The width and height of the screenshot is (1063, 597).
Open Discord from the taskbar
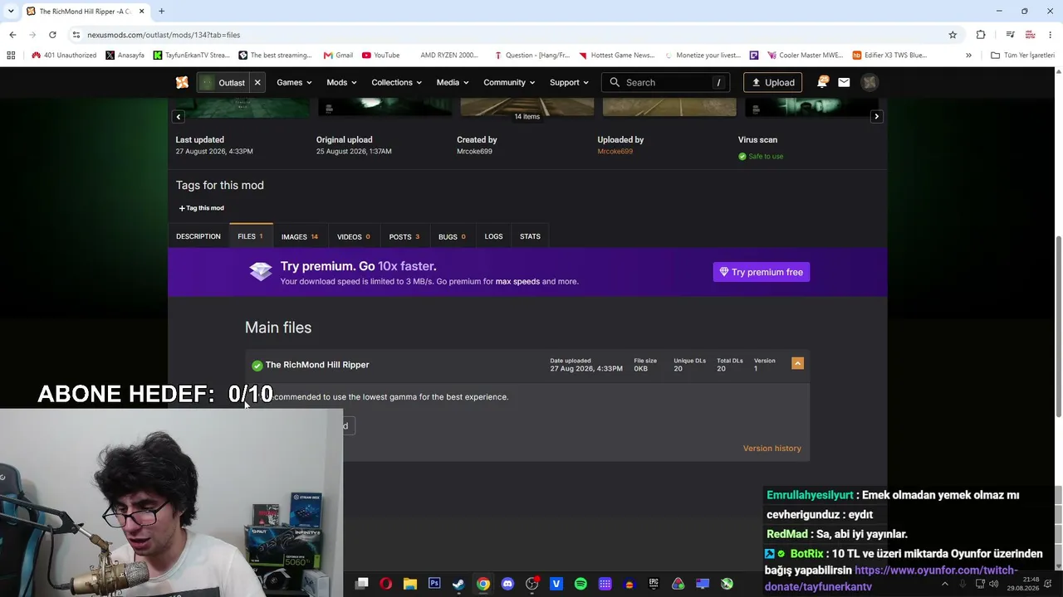pos(507,584)
